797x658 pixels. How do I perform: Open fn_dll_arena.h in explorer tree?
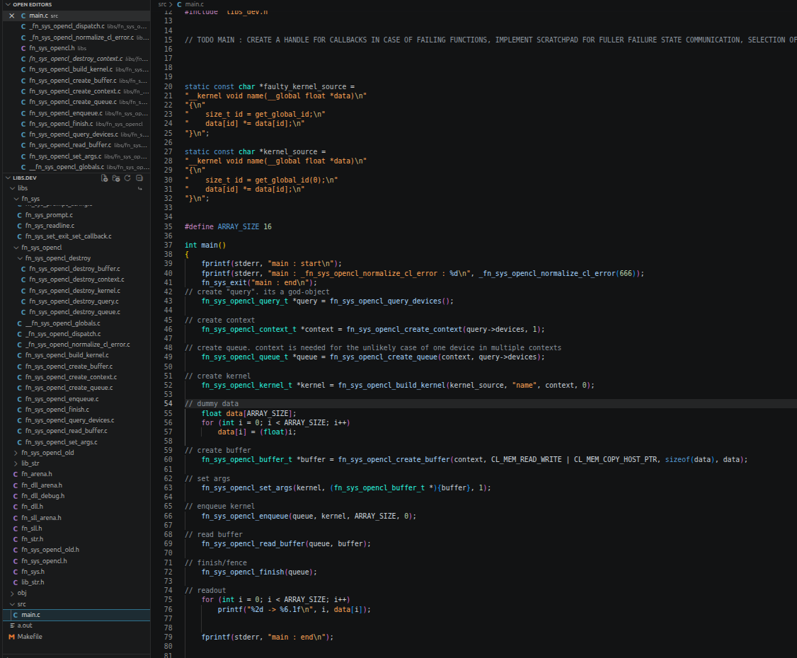click(76, 486)
